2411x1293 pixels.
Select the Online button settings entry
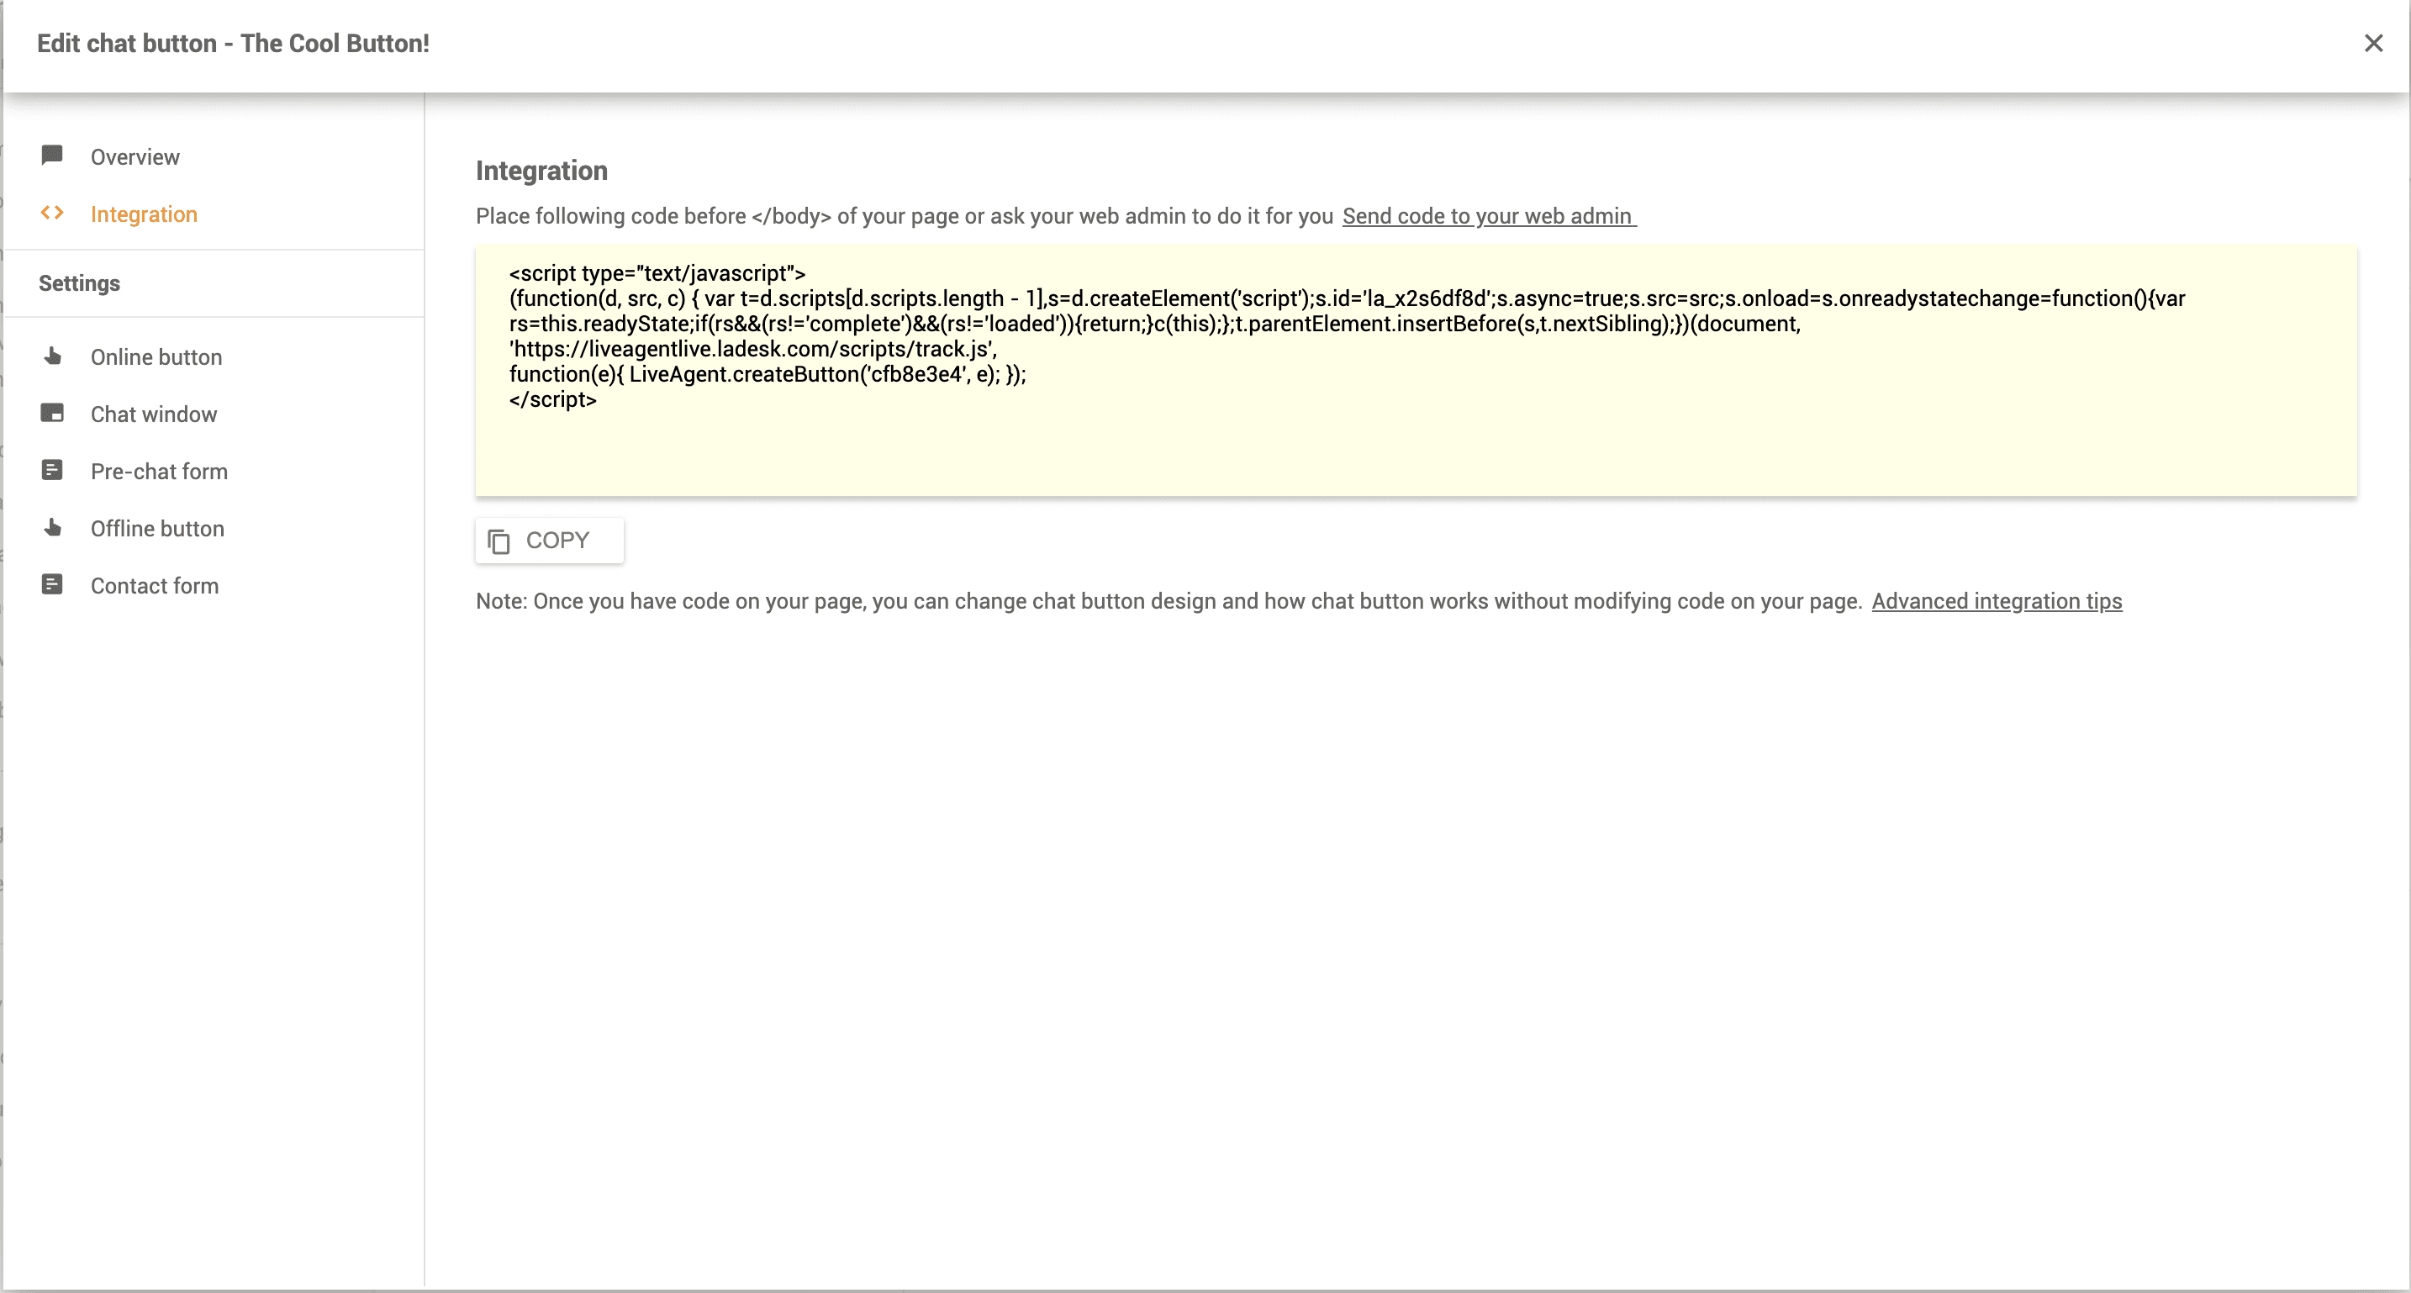156,356
